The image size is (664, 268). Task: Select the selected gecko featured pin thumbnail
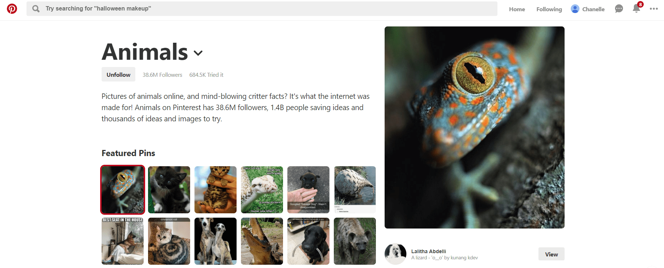123,190
